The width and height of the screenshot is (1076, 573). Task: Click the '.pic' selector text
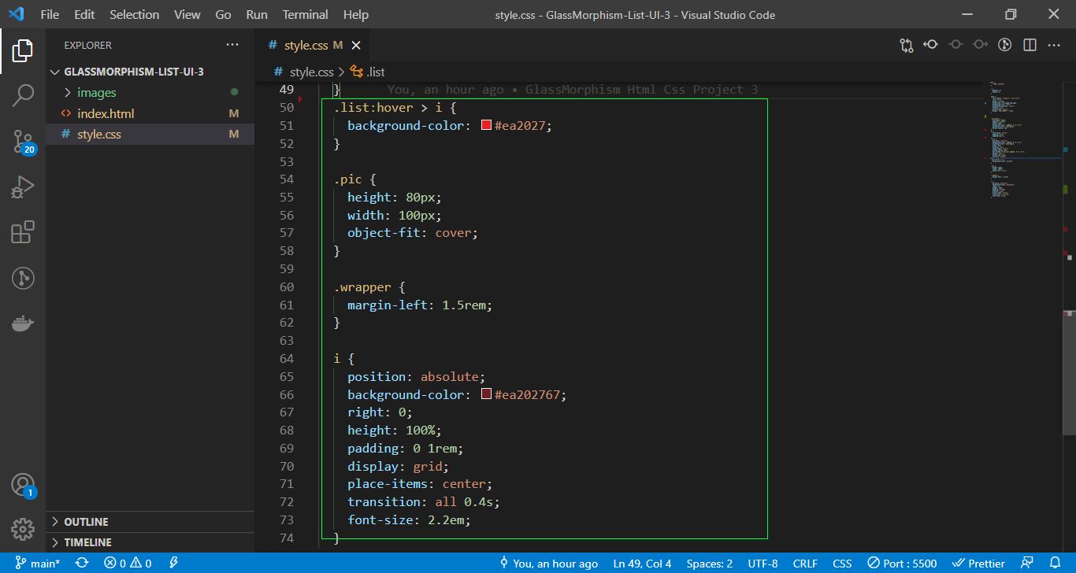click(347, 179)
